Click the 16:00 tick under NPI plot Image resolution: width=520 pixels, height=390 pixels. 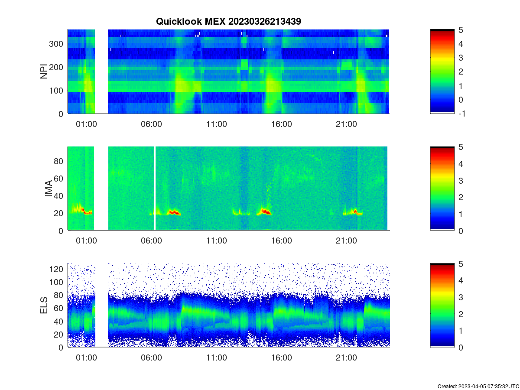coord(282,124)
